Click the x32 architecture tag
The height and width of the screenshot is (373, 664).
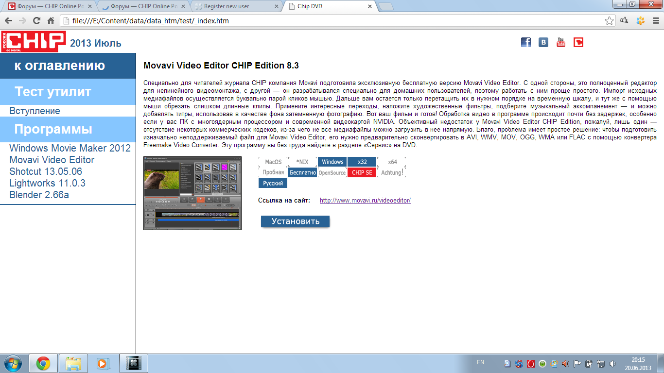[362, 162]
